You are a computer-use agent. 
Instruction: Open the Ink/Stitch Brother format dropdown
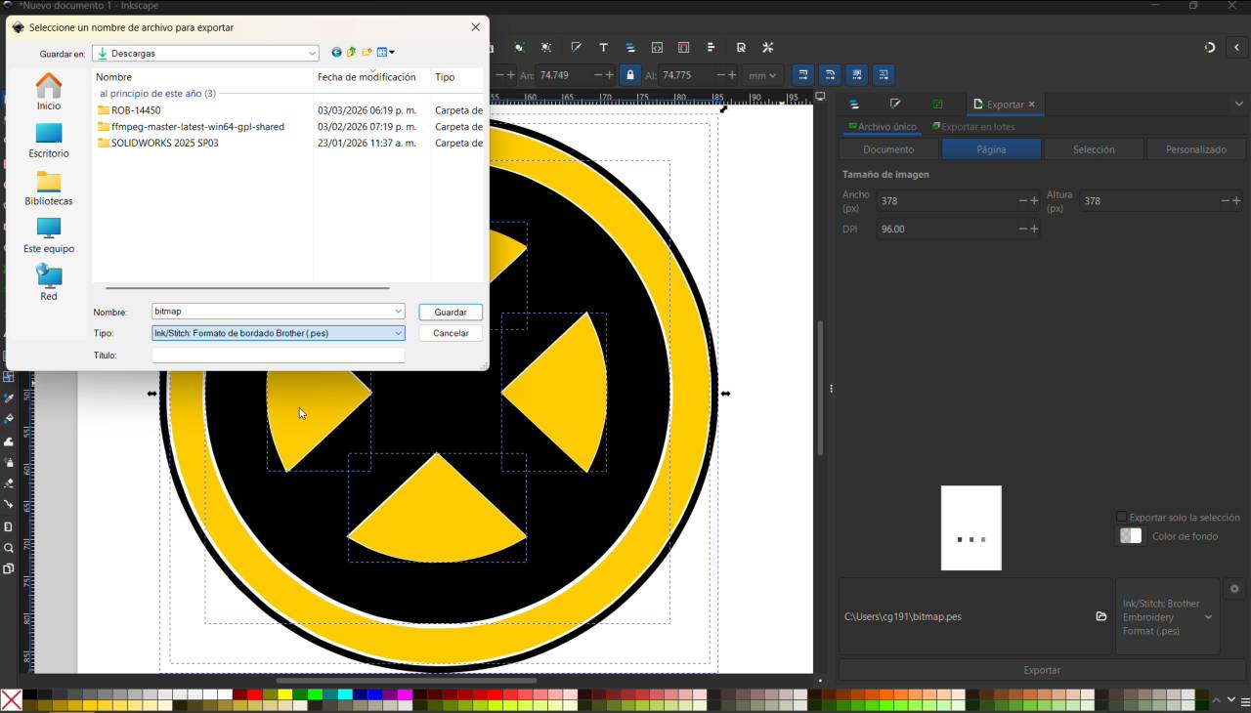point(1168,617)
